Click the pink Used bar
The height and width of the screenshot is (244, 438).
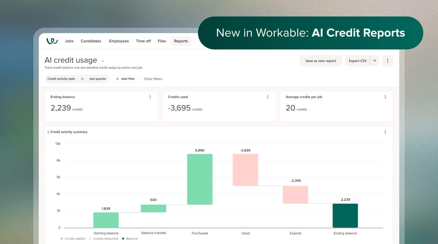pyautogui.click(x=245, y=170)
